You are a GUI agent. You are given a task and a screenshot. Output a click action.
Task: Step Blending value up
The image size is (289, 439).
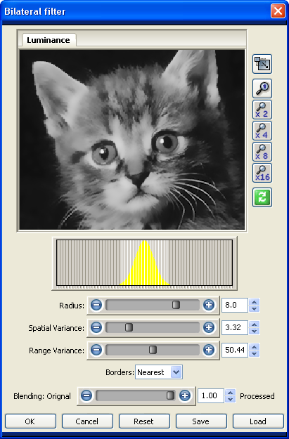tap(230, 393)
